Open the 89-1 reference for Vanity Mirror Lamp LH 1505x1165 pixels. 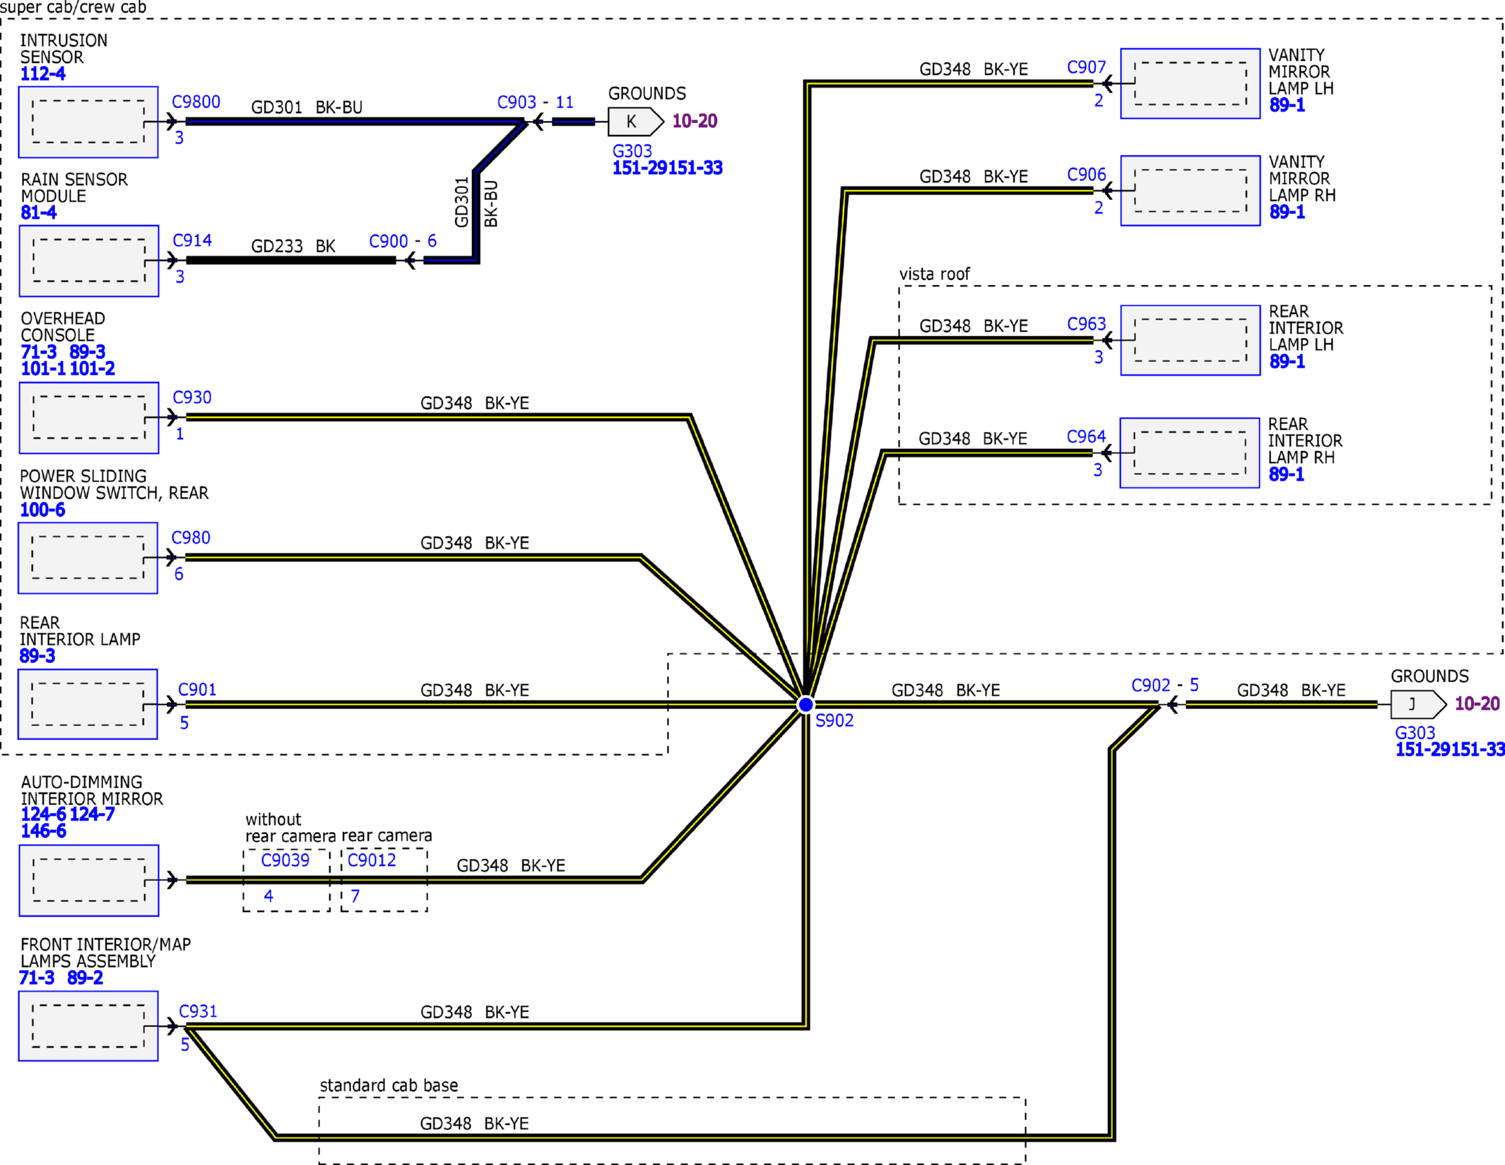click(x=1287, y=105)
